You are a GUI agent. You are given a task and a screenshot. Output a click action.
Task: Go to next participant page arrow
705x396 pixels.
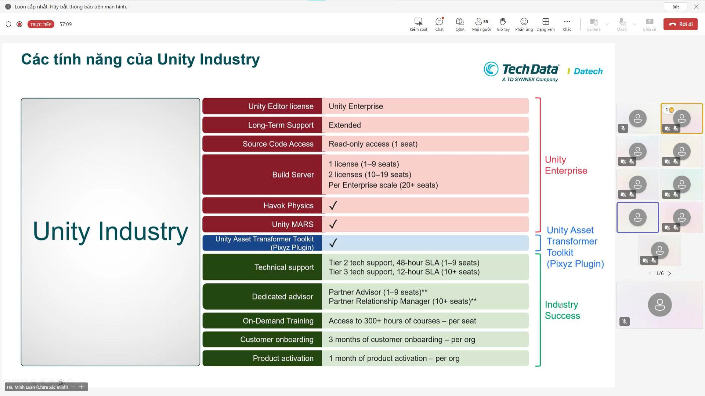pos(670,274)
